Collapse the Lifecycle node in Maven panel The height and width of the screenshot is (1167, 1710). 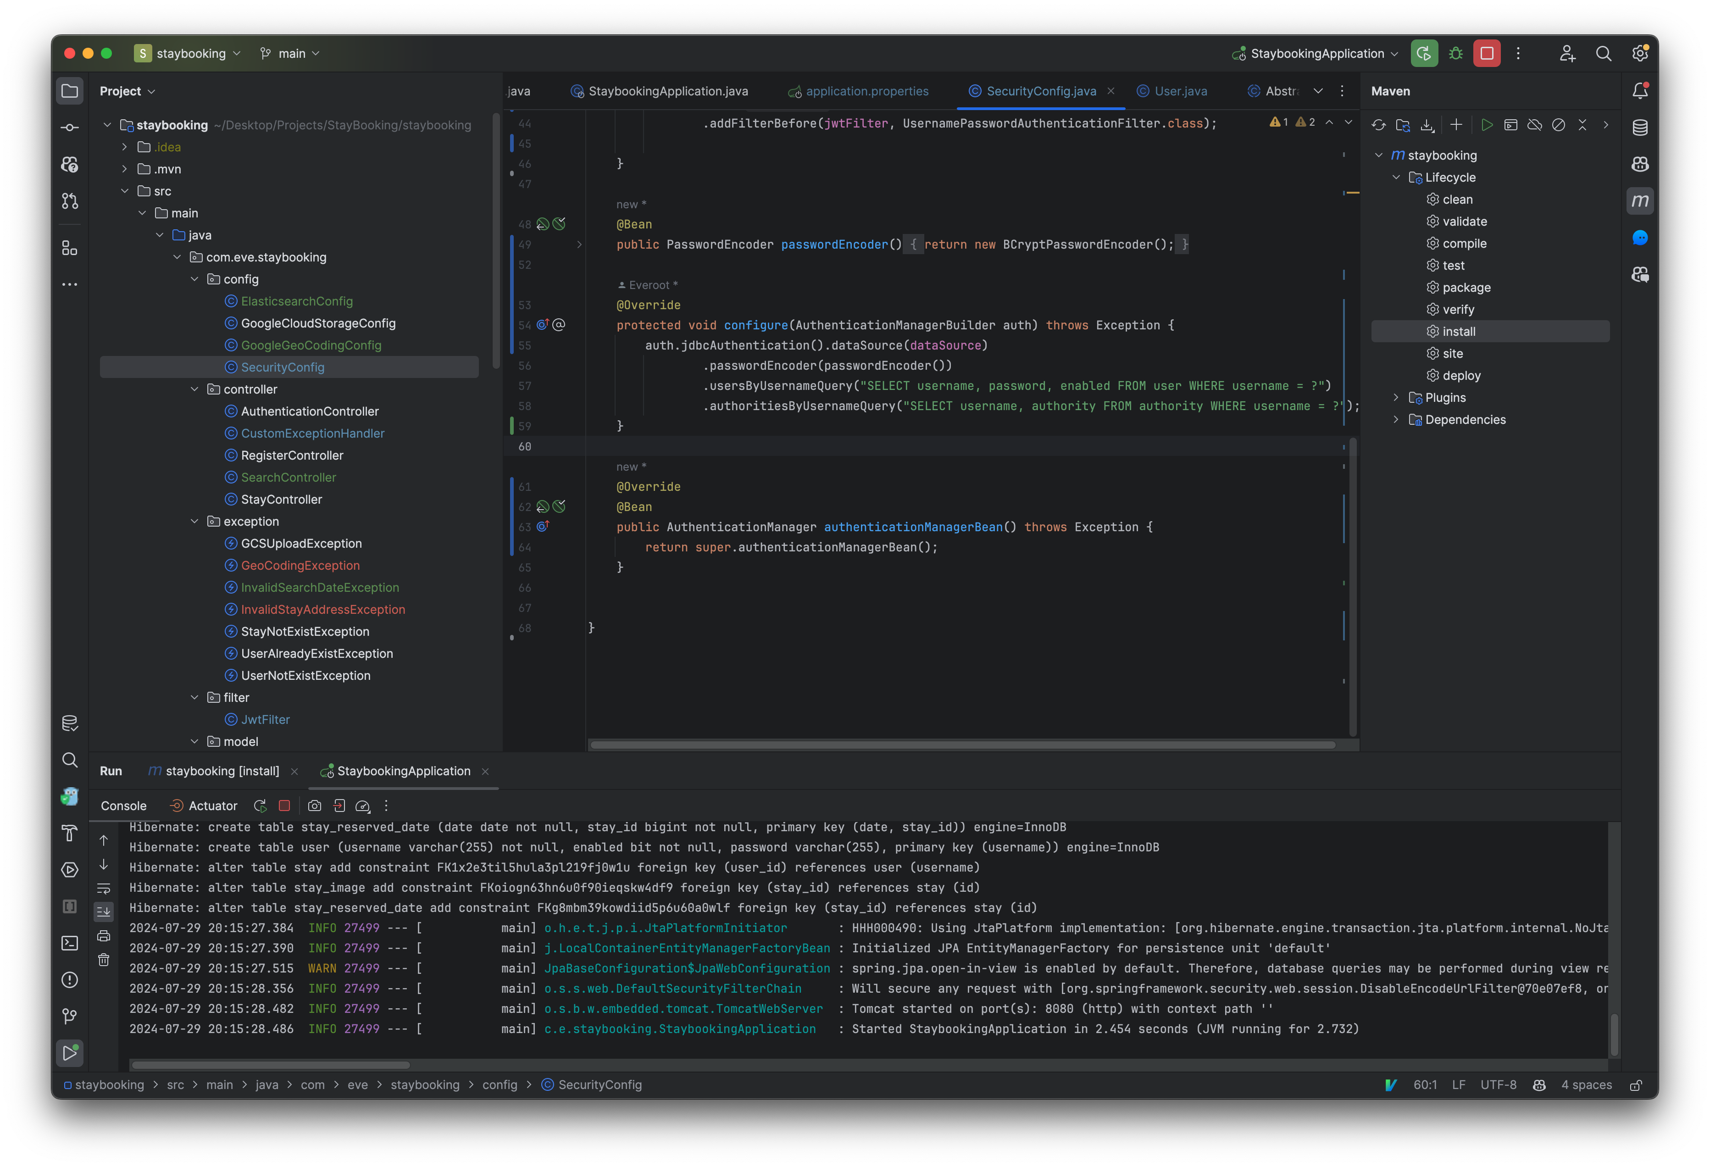coord(1396,177)
